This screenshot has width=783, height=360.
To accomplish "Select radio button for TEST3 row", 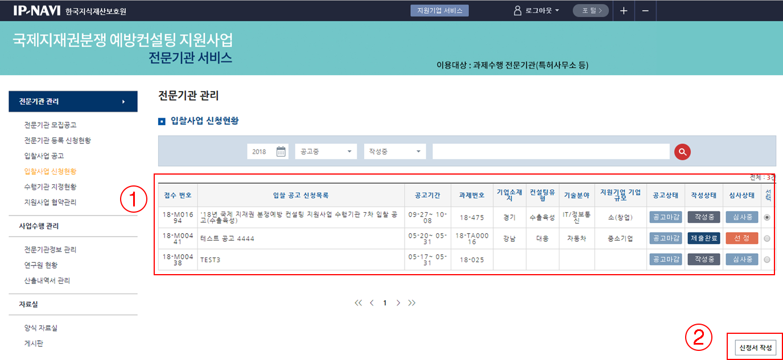I will (768, 259).
